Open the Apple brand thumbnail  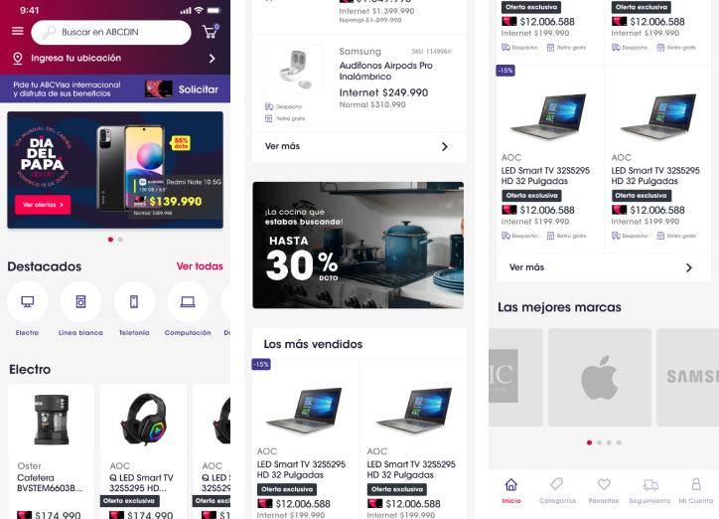[x=599, y=377]
